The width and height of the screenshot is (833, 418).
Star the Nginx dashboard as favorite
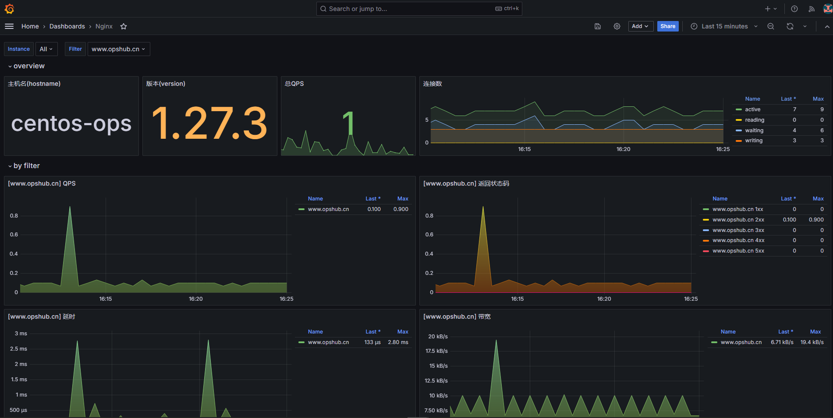[123, 26]
